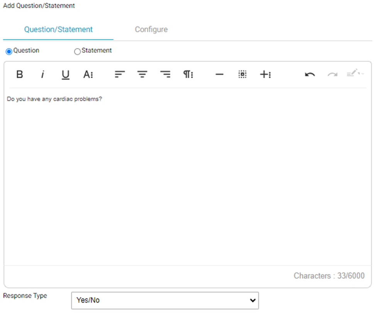Align text to the right

tap(165, 75)
